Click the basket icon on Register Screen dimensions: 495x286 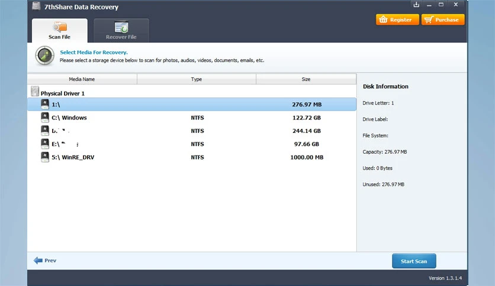pos(383,19)
